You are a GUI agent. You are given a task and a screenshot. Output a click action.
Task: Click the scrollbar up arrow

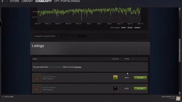click(x=180, y=9)
